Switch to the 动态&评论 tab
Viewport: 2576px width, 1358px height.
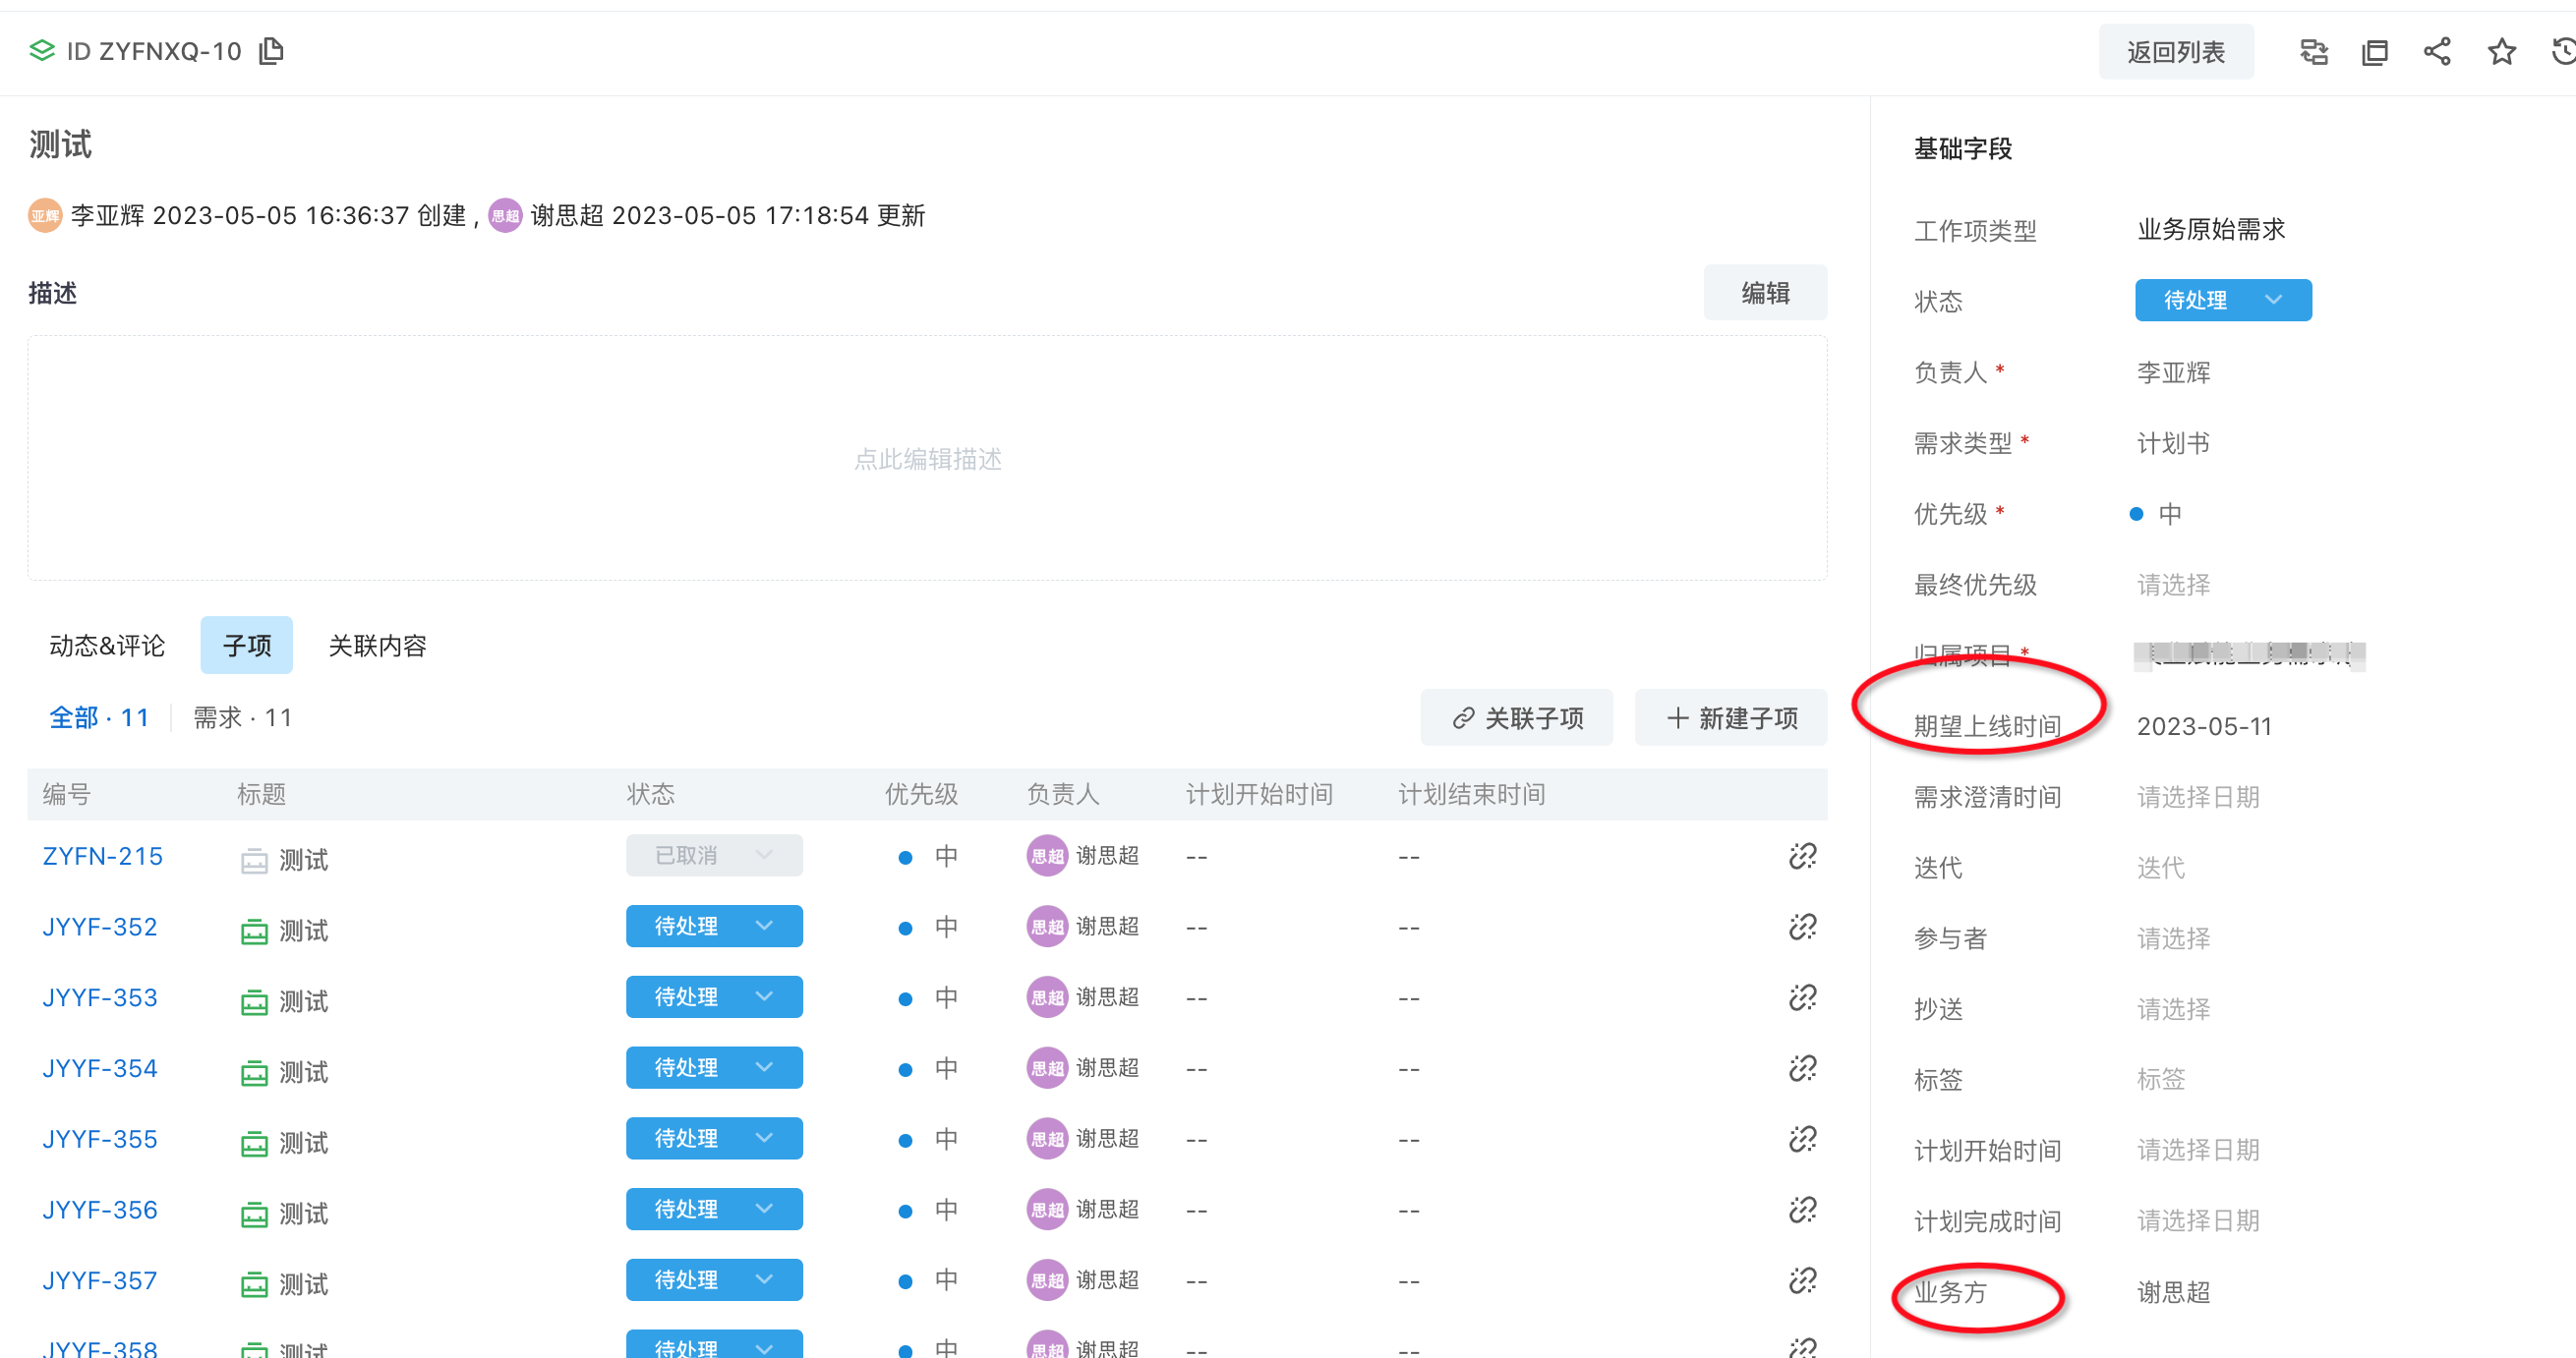pyautogui.click(x=107, y=646)
